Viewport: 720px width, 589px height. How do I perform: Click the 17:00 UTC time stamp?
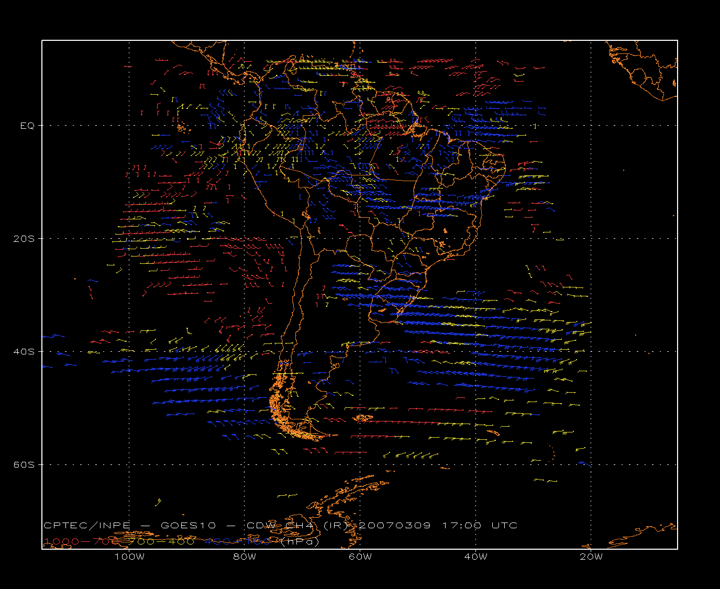point(480,525)
